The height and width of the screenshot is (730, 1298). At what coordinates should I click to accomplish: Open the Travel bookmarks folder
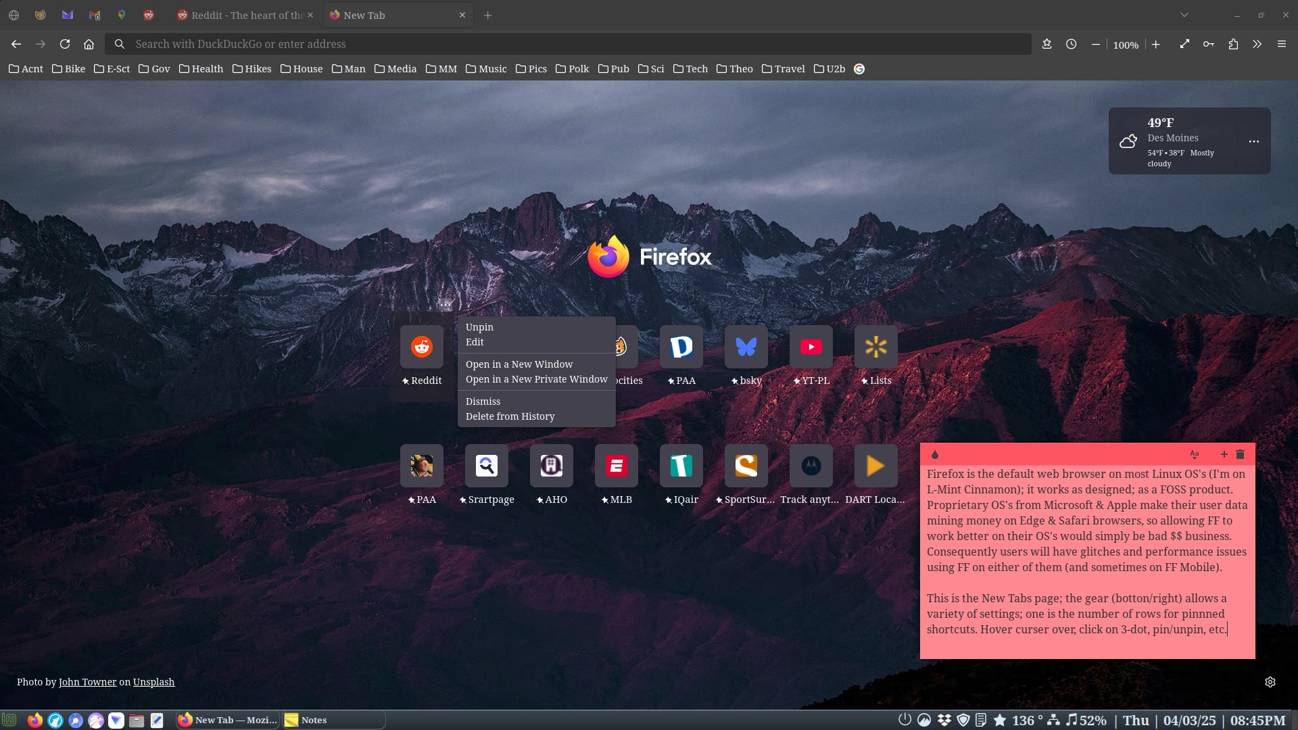tap(783, 69)
